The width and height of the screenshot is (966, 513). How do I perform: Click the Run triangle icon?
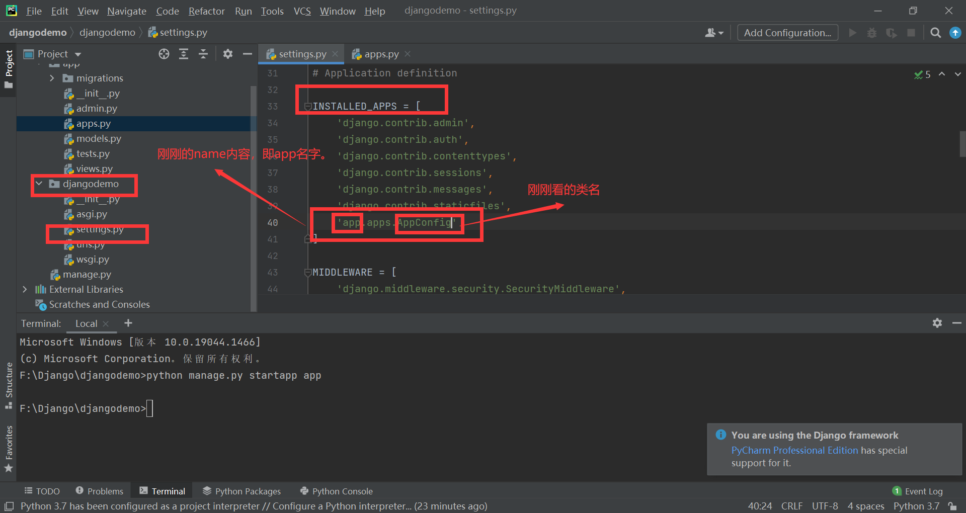(852, 33)
